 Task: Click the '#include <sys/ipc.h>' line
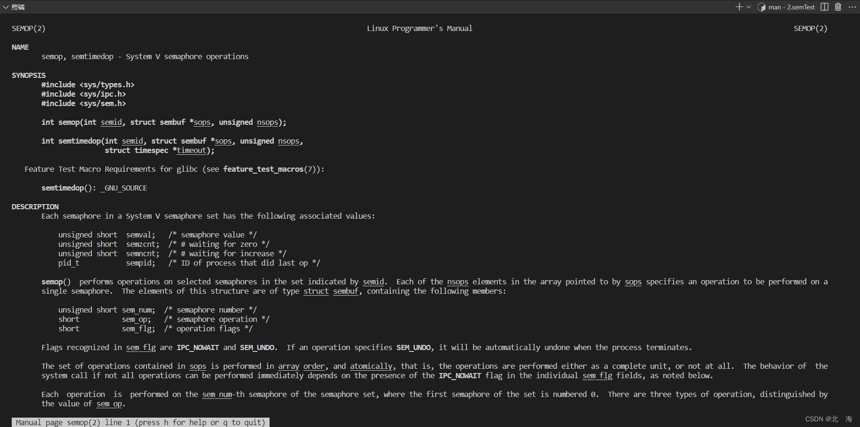84,94
